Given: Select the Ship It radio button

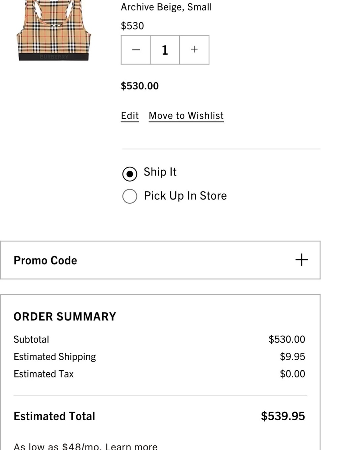Looking at the screenshot, I should pyautogui.click(x=130, y=174).
